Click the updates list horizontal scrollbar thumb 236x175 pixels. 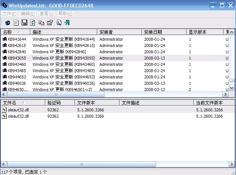pos(56,94)
